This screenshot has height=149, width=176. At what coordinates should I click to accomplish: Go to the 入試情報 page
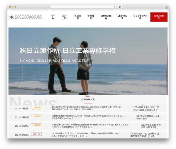(x=78, y=17)
